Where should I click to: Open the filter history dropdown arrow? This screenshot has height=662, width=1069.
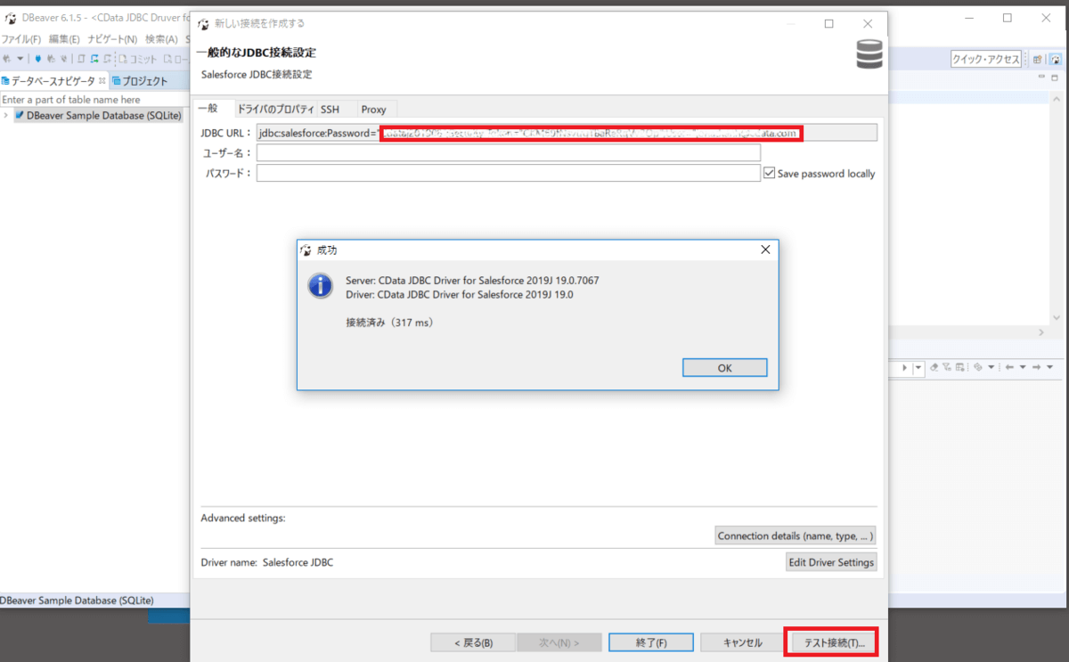coord(918,367)
